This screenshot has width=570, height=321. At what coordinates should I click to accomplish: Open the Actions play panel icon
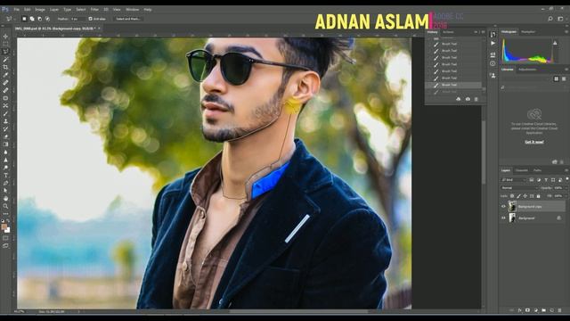tap(493, 44)
